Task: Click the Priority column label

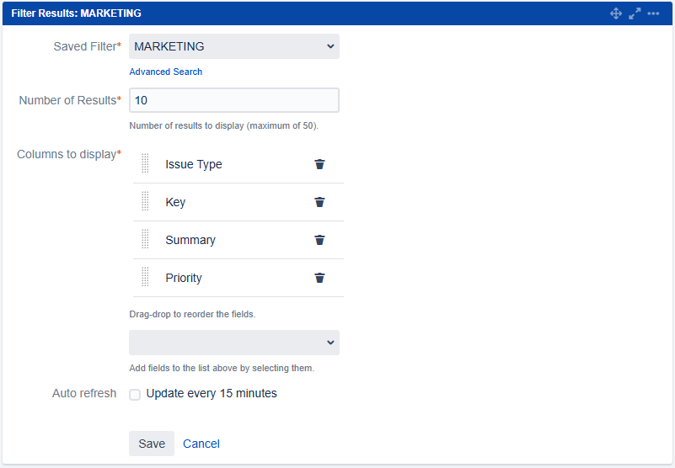Action: click(184, 278)
